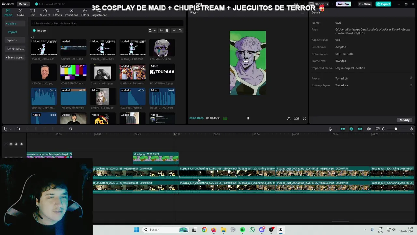417x235 pixels.
Task: Select the KICK-TRUPAAA.png thumbnail
Action: [x=162, y=72]
